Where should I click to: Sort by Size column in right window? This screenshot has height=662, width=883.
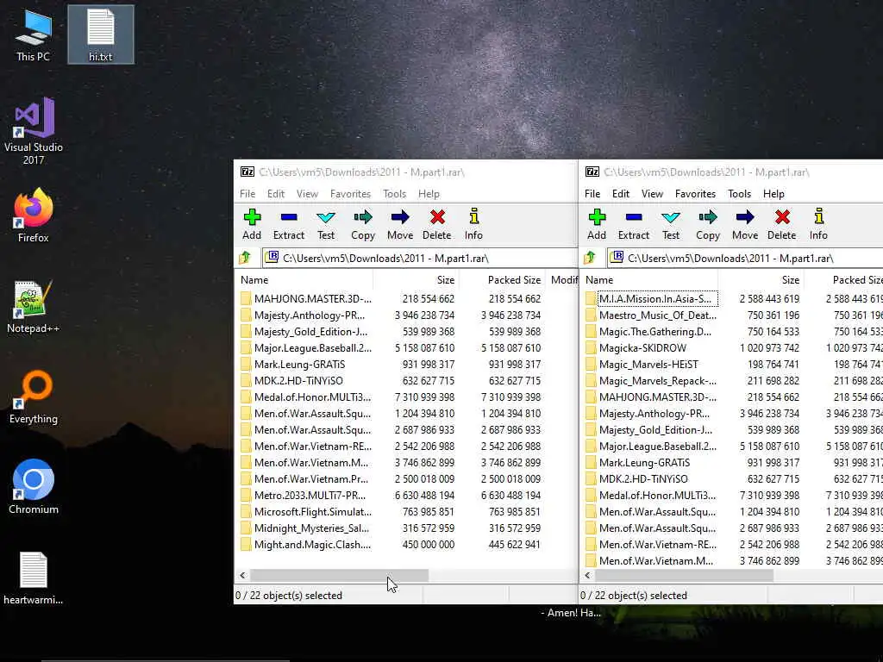pos(761,280)
